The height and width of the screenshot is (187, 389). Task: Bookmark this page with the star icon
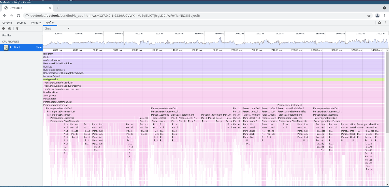pos(369,16)
